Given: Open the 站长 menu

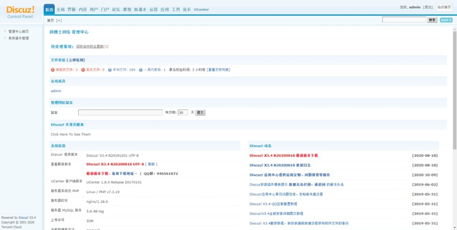Looking at the screenshot, I should pos(187,9).
